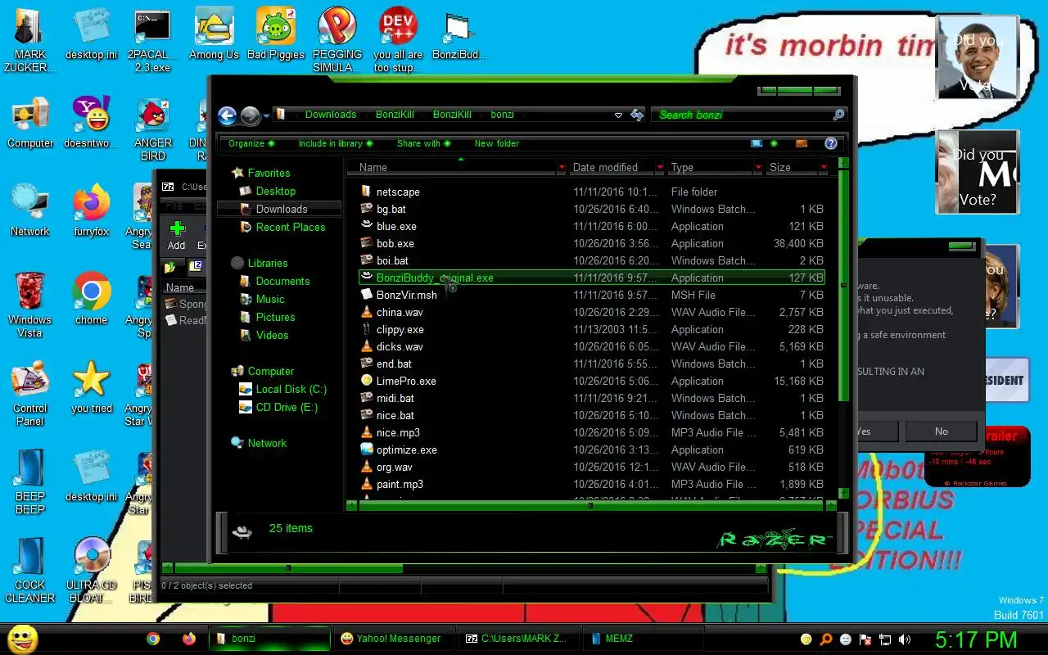
Task: Open Type column filter dropdown arrow
Action: [x=758, y=167]
